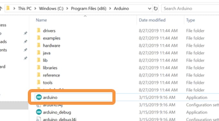Open the address bar history dropdown
The height and width of the screenshot is (121, 219).
click(149, 9)
